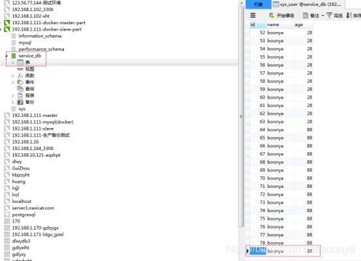Select connection 192.168.1.16
361x261 pixels.
click(25, 142)
